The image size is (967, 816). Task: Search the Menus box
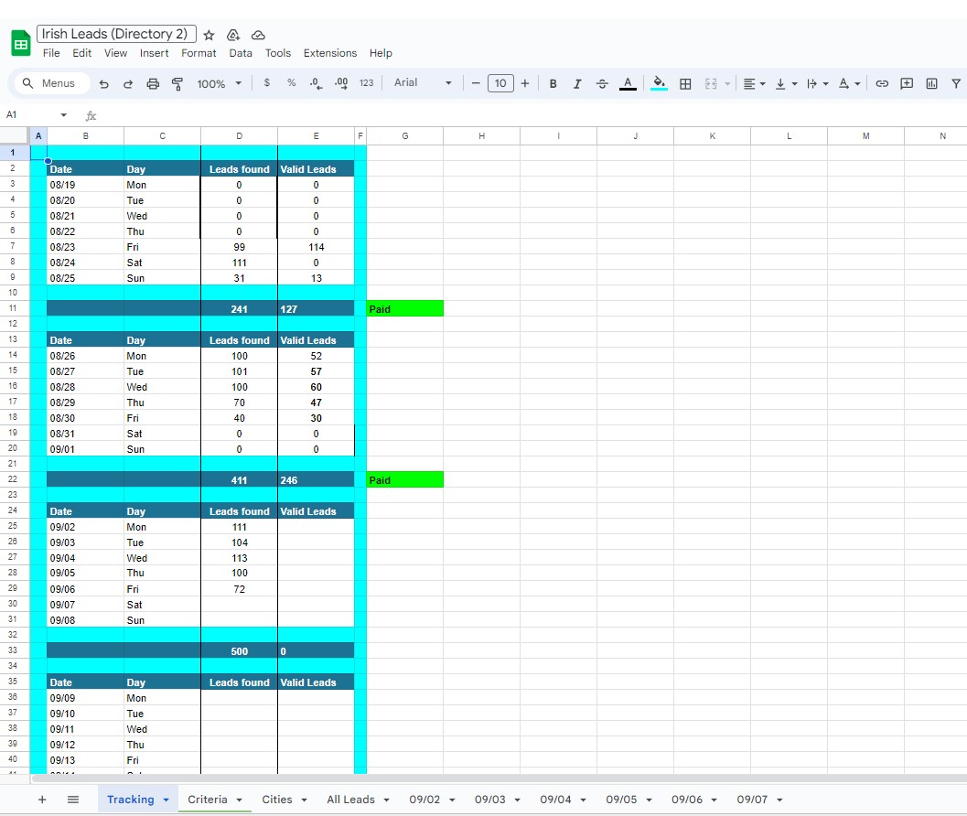[x=52, y=83]
